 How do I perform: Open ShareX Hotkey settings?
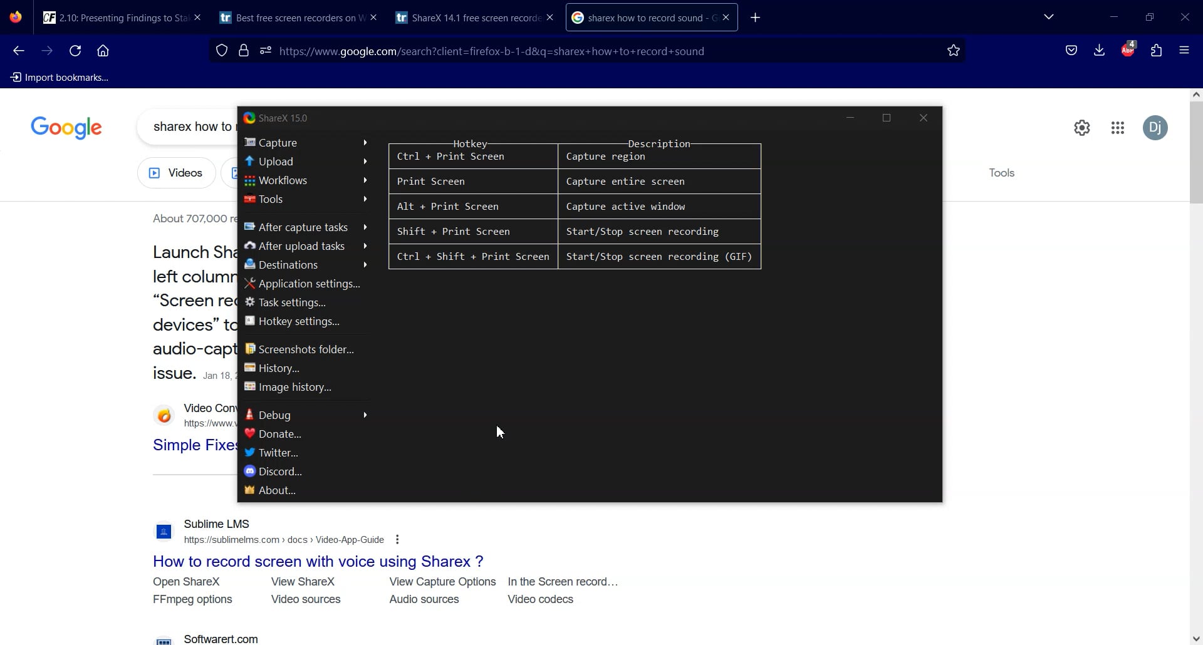point(299,321)
